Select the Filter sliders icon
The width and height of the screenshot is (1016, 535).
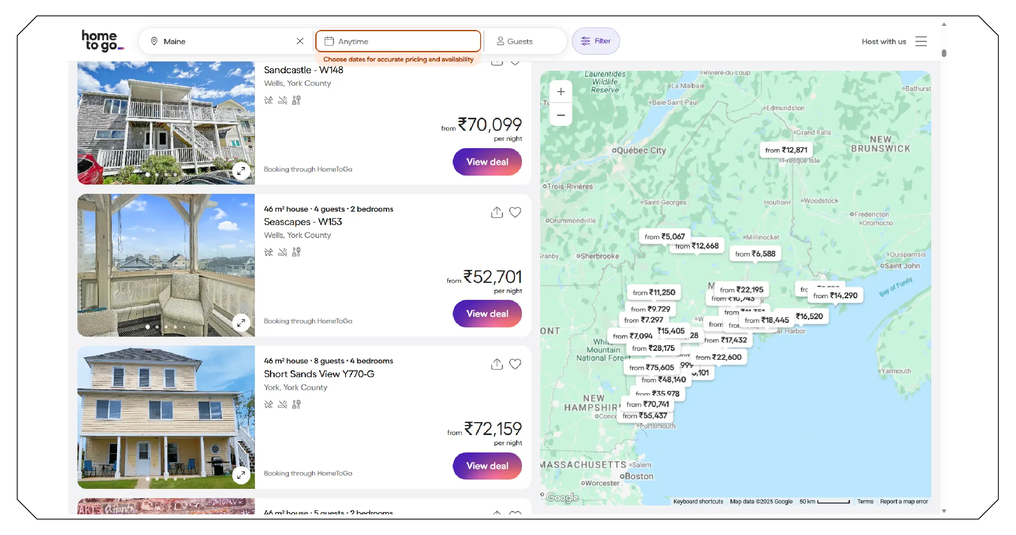point(585,40)
